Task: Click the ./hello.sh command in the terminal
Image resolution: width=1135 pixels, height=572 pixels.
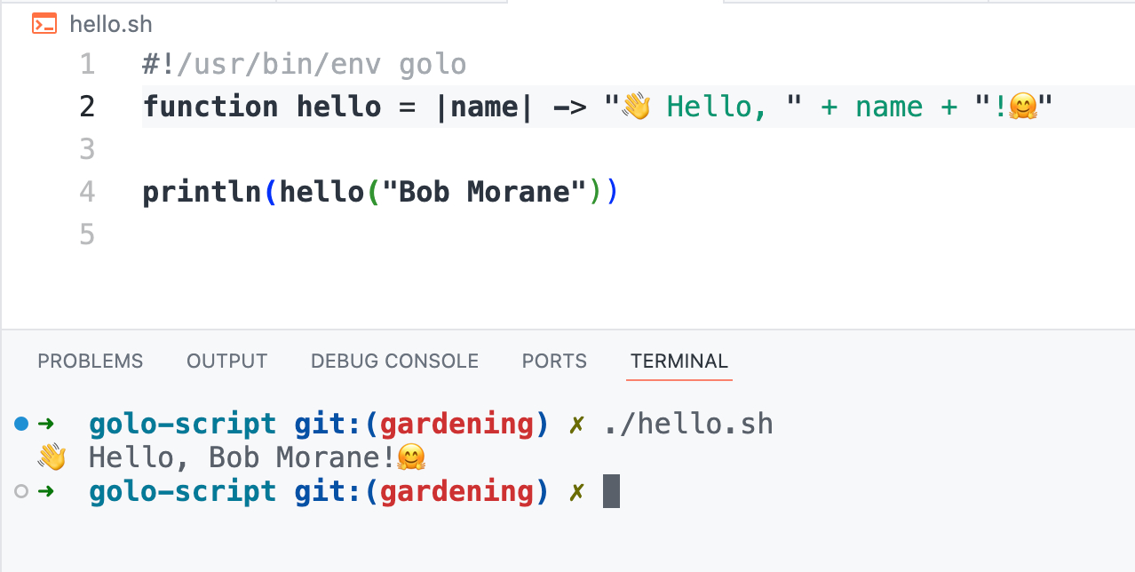Action: (x=688, y=424)
